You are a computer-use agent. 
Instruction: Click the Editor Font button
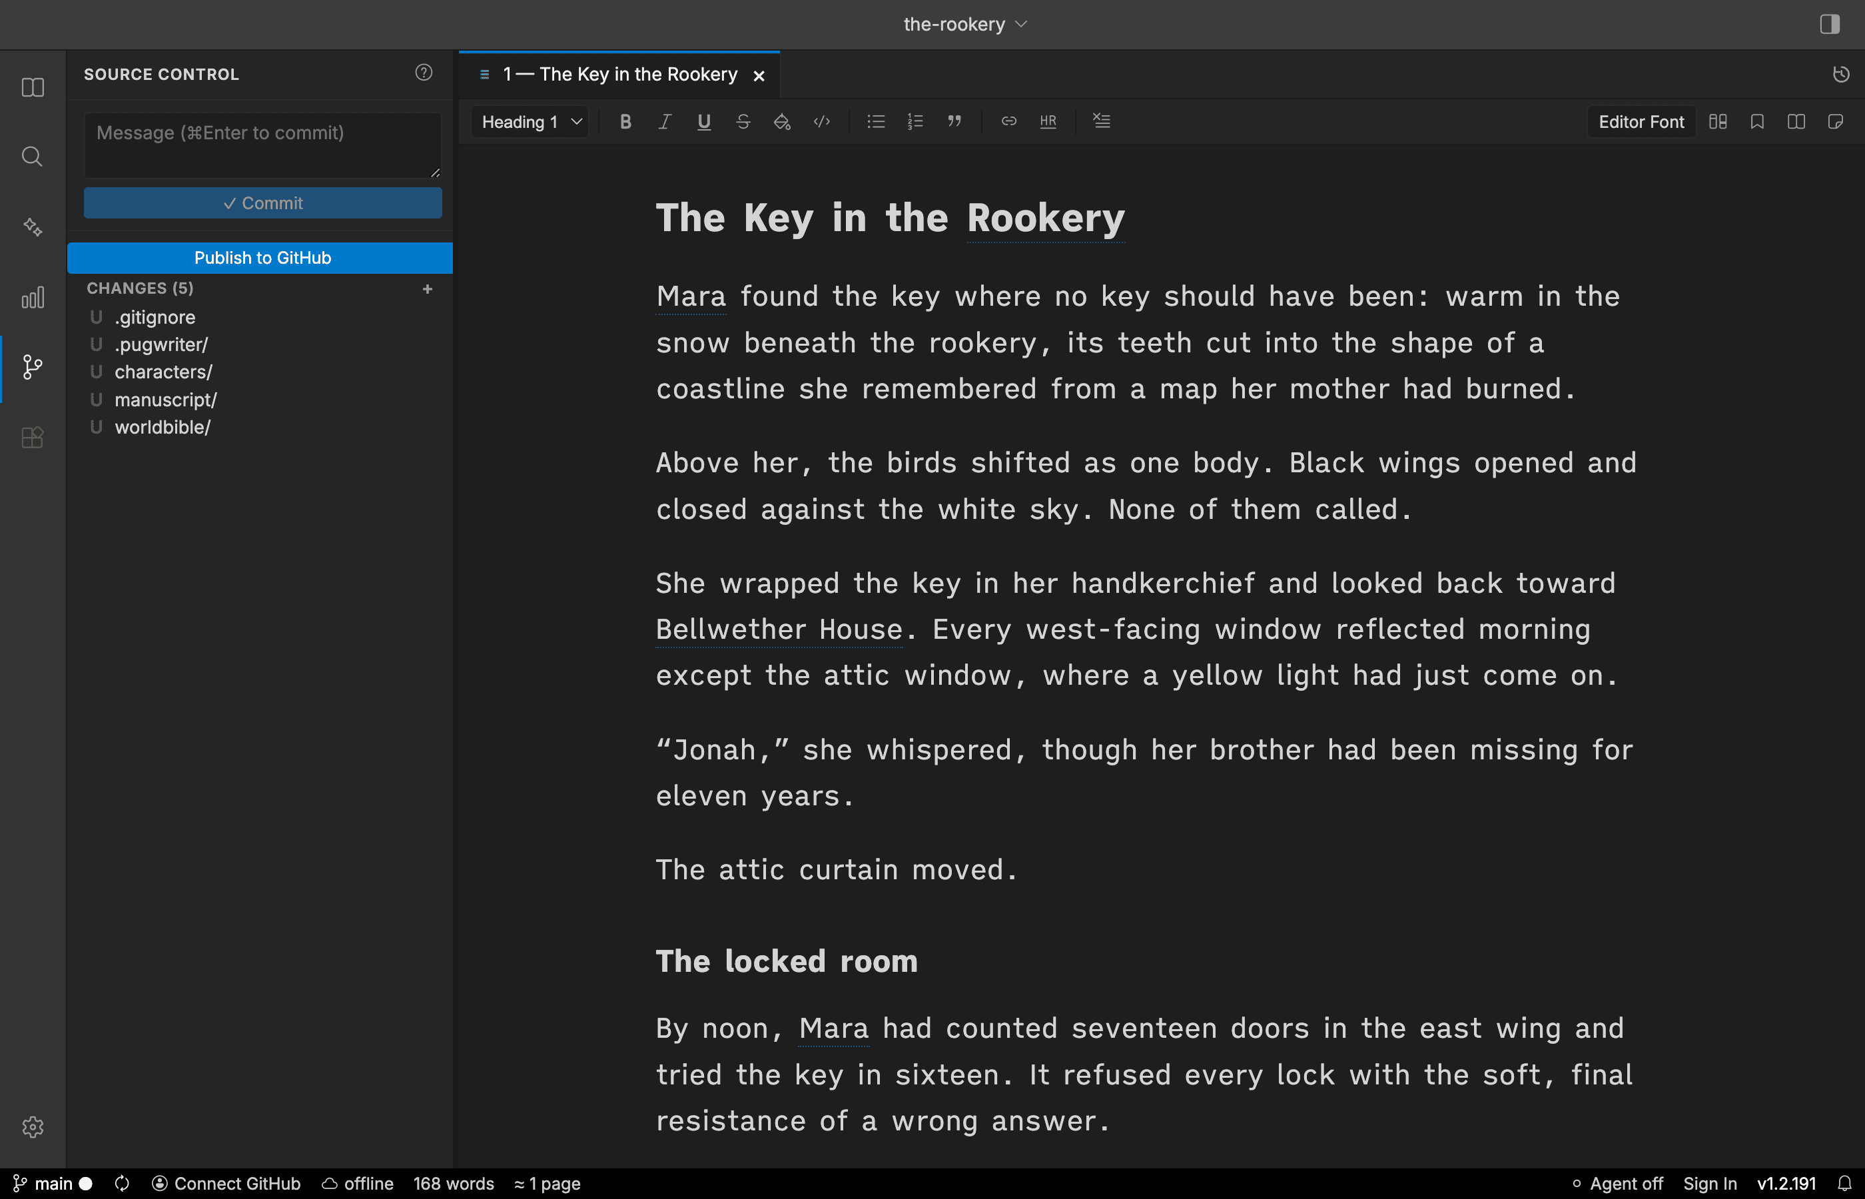tap(1641, 123)
